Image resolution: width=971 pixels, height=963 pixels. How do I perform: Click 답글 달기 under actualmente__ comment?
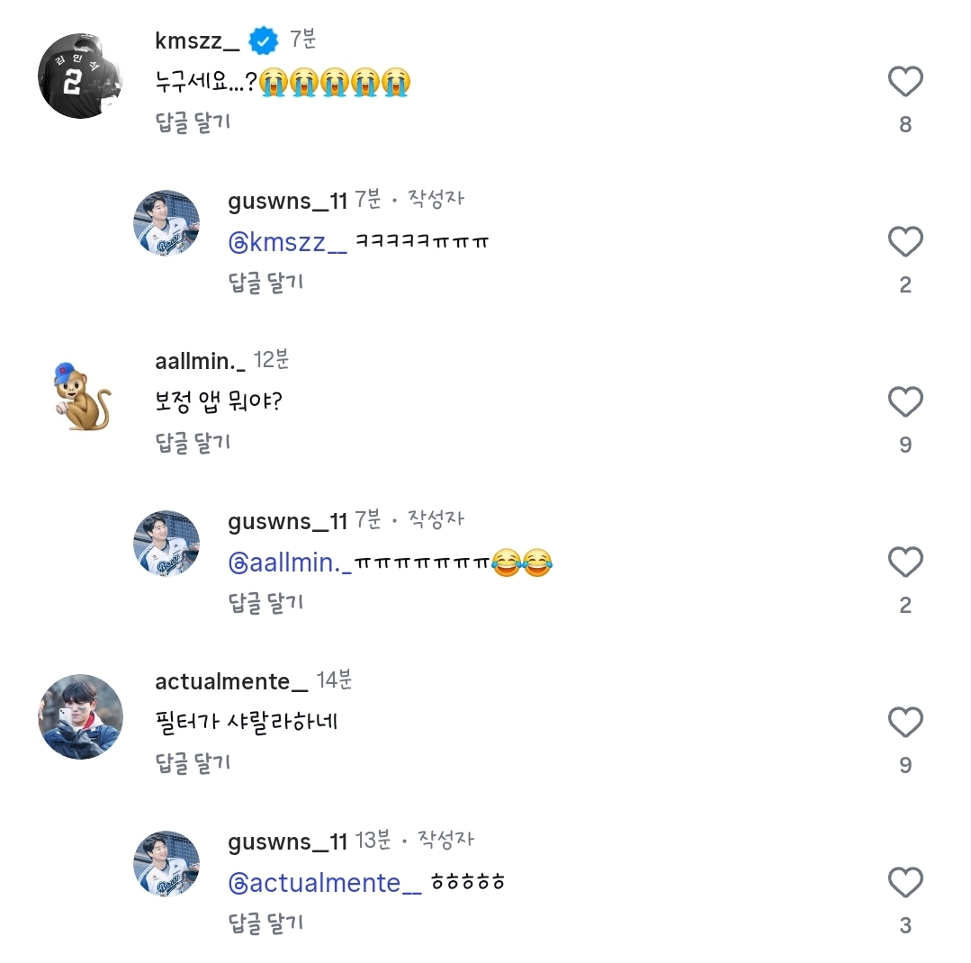click(193, 763)
